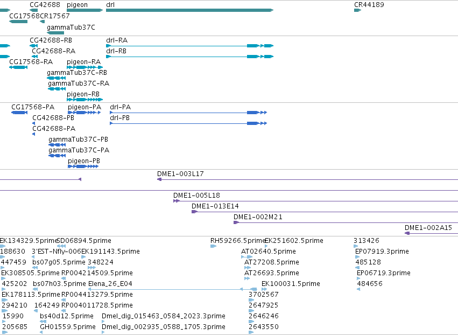Viewport: 458px width, 335px height.
Task: Select the drl-RB transcript line
Action: [189, 57]
